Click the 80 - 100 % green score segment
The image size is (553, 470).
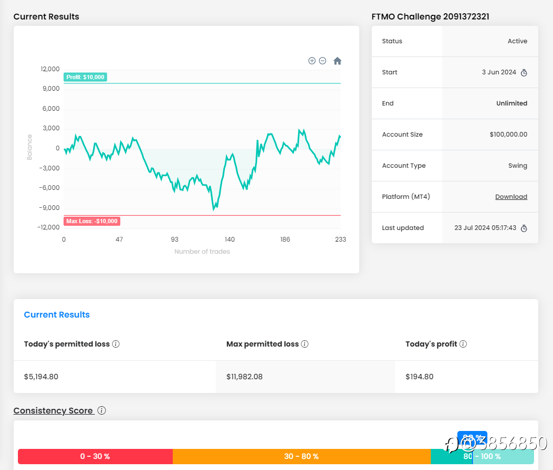tap(482, 456)
